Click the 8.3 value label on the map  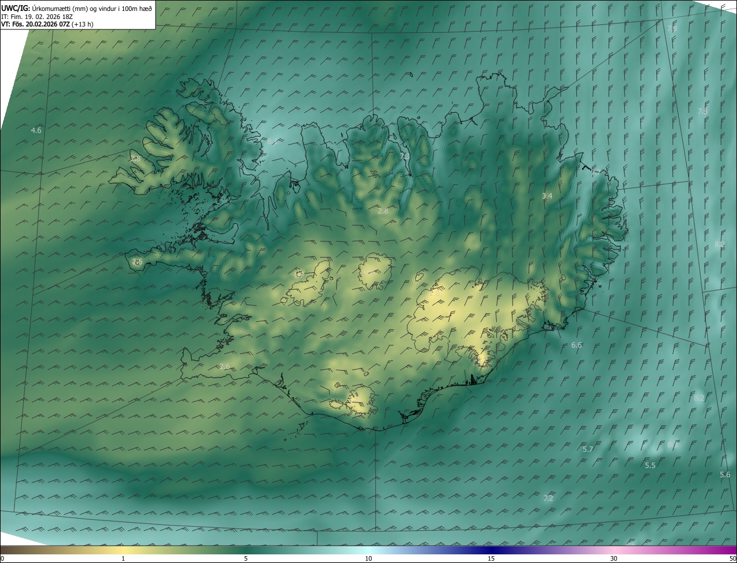(x=672, y=444)
